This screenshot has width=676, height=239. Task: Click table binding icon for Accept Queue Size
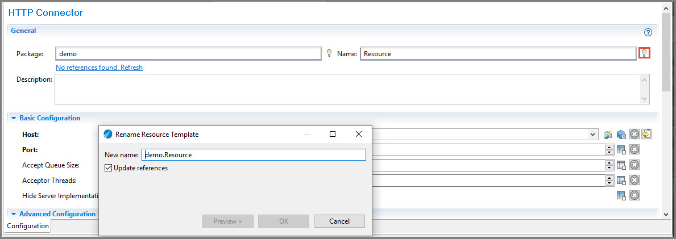click(x=621, y=165)
